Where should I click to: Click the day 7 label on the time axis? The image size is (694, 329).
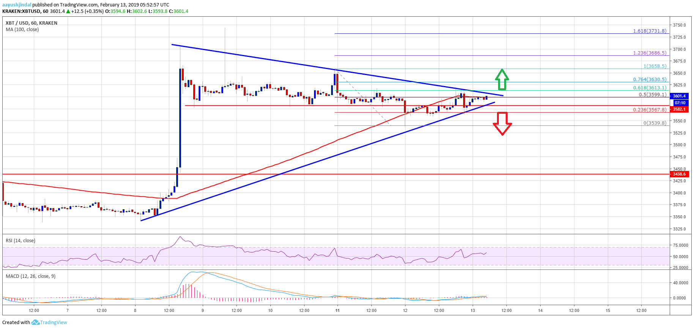pyautogui.click(x=68, y=310)
